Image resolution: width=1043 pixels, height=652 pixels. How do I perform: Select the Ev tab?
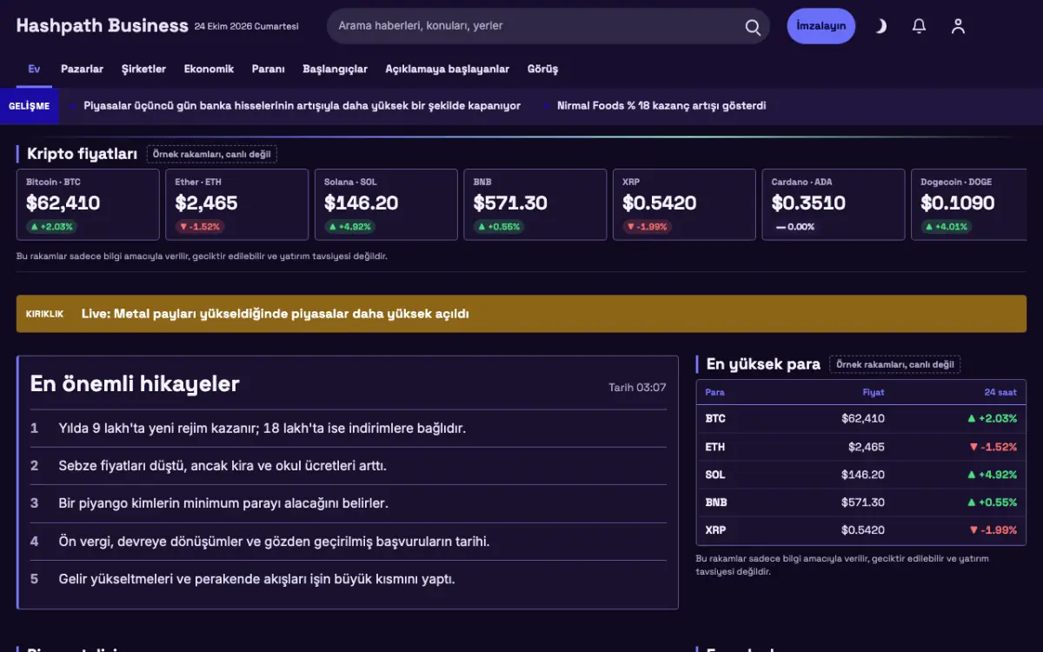pos(34,69)
